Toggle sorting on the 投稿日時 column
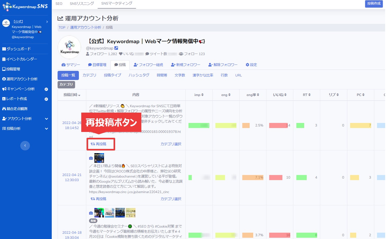Image resolution: width=387 pixels, height=239 pixels. (x=71, y=95)
